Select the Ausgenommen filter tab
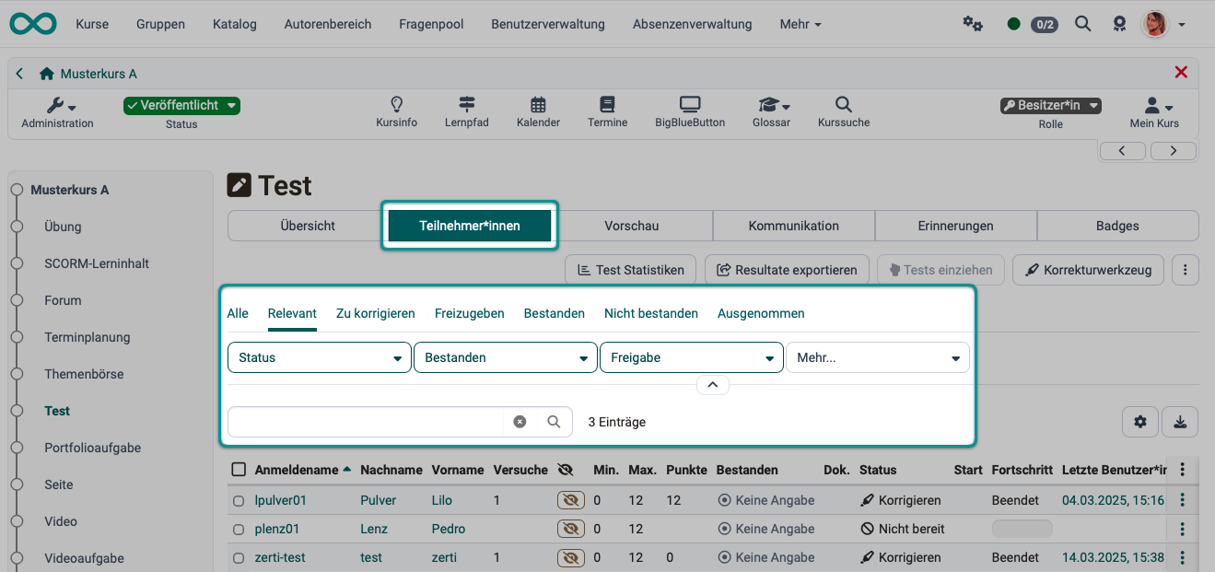1215x572 pixels. pyautogui.click(x=761, y=314)
